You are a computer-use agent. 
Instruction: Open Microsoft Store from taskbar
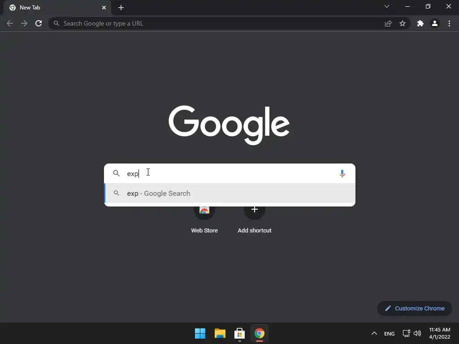(x=239, y=333)
